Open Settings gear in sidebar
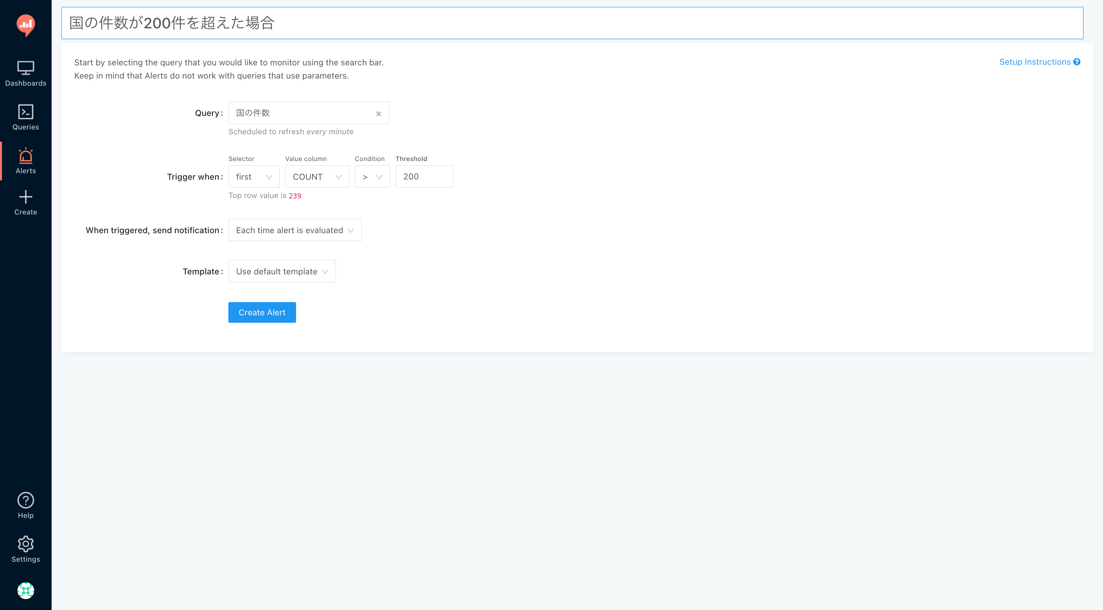Viewport: 1103px width, 610px height. pos(26,549)
